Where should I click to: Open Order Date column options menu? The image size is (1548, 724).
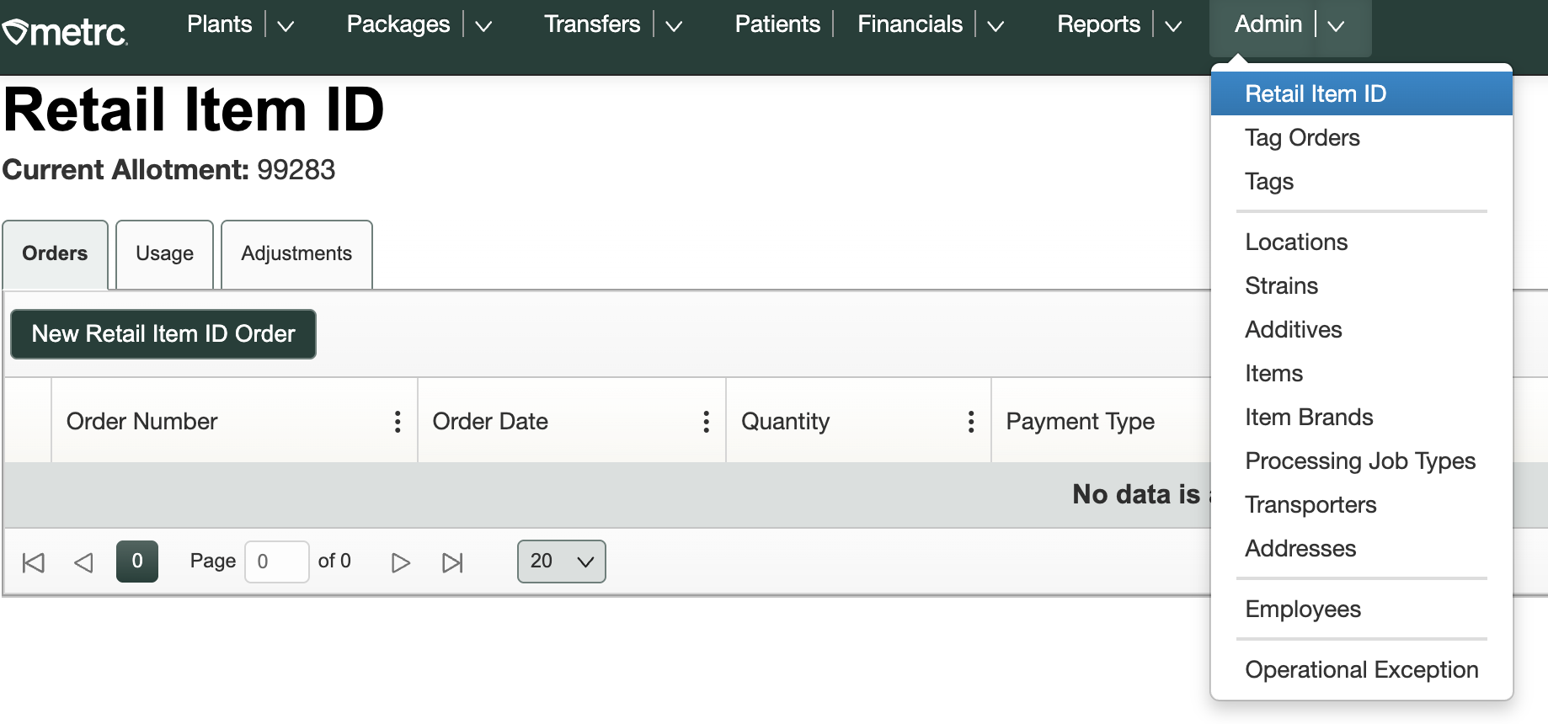(706, 422)
